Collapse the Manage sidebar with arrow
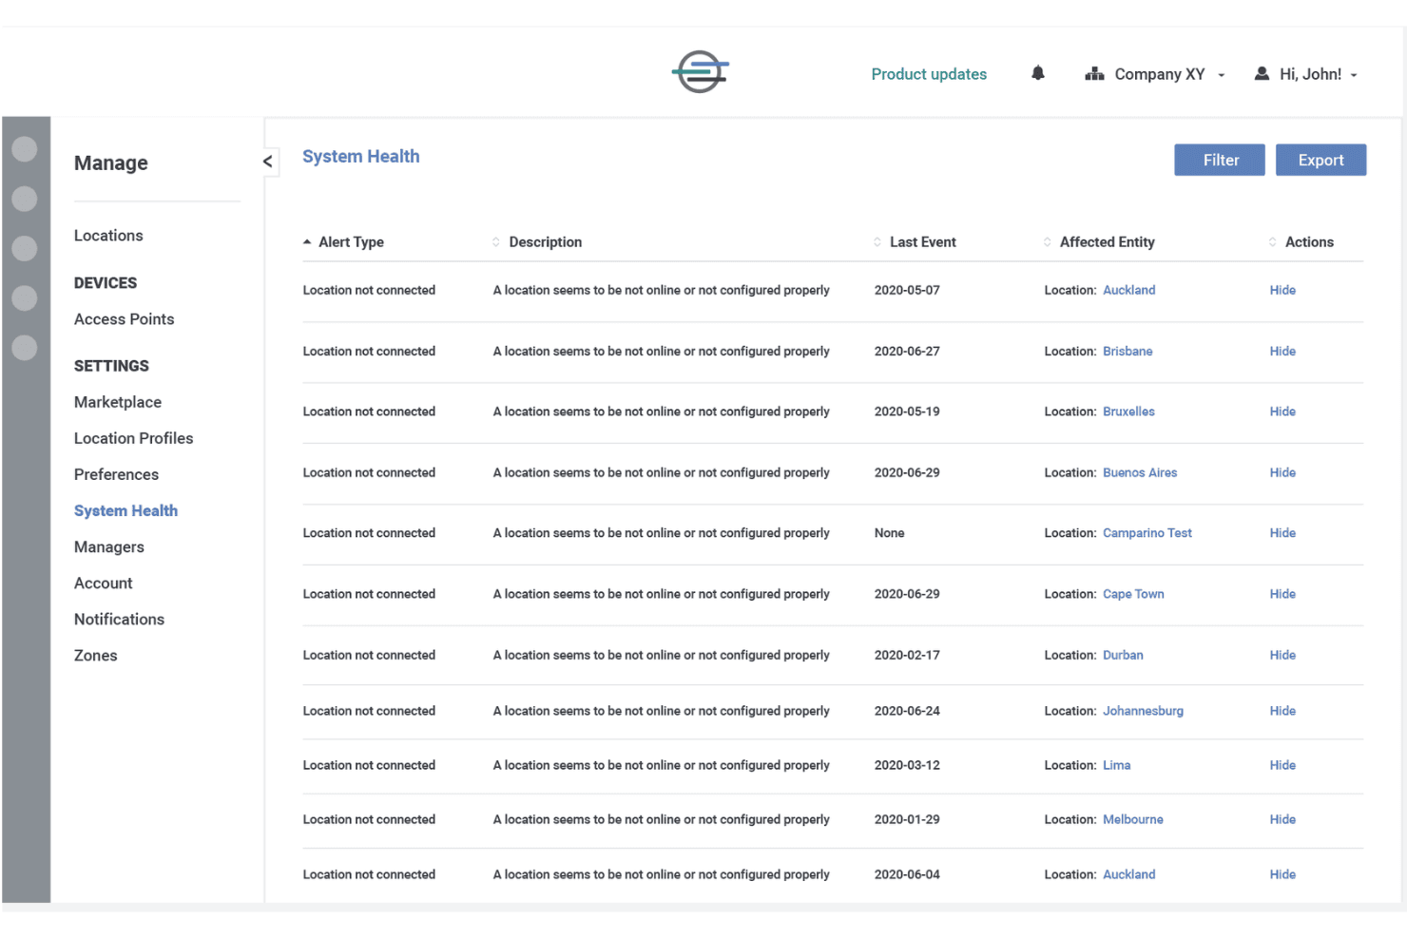Viewport: 1407px width, 938px height. pyautogui.click(x=267, y=162)
